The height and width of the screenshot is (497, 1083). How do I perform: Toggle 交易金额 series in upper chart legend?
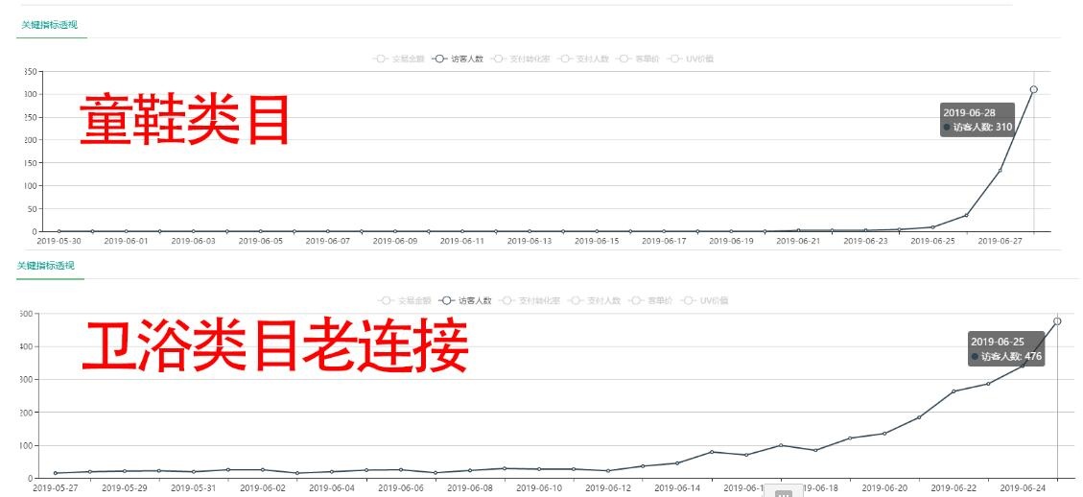pos(398,59)
